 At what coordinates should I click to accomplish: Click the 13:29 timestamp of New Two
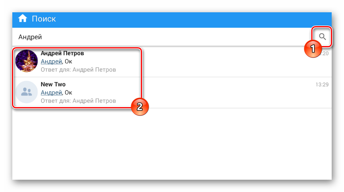tap(322, 84)
